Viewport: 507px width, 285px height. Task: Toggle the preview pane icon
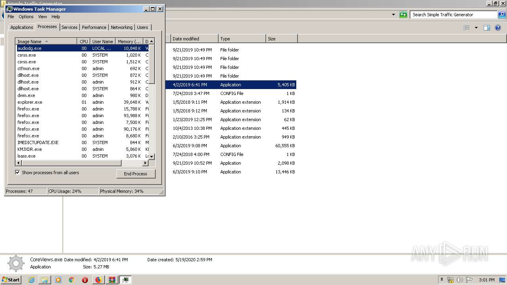[x=487, y=28]
